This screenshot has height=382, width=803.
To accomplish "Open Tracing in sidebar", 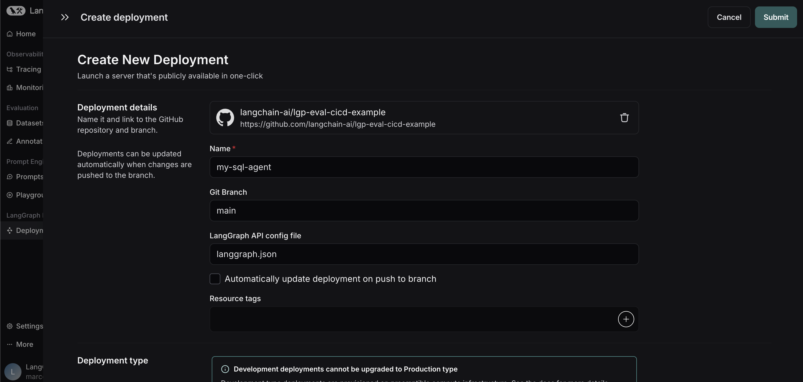I will (21, 69).
